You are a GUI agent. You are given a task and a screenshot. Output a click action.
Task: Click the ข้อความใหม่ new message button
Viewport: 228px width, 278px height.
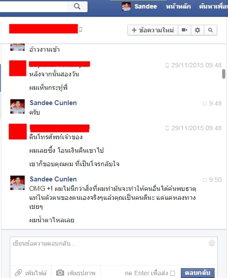coord(153,30)
